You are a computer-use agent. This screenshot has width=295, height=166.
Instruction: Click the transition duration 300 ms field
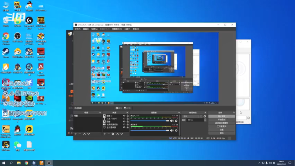(195, 120)
